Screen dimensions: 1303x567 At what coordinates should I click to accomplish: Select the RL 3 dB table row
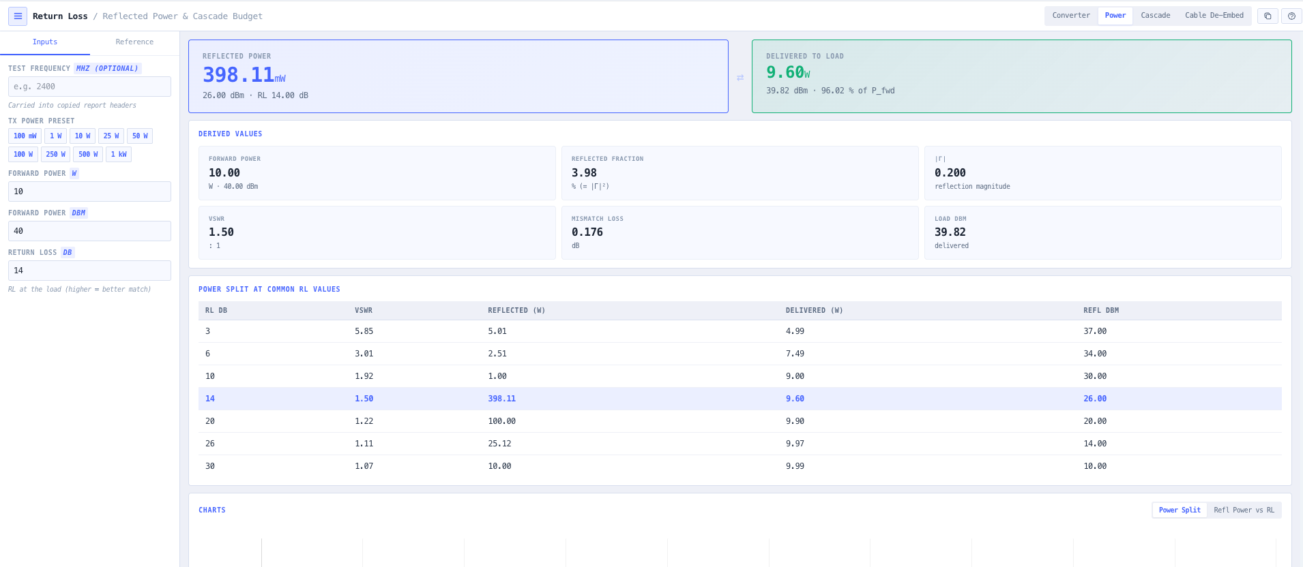(x=740, y=331)
